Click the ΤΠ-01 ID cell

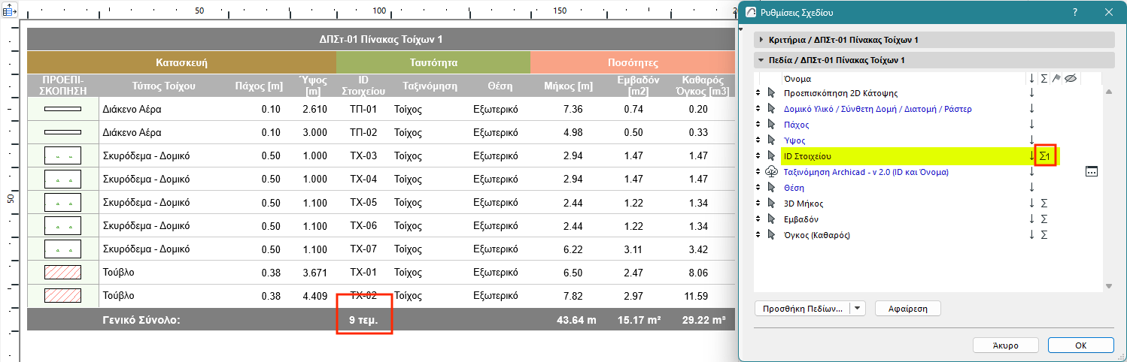coord(363,110)
